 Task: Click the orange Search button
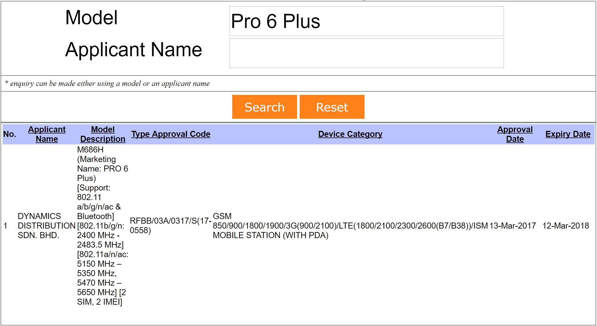[265, 107]
